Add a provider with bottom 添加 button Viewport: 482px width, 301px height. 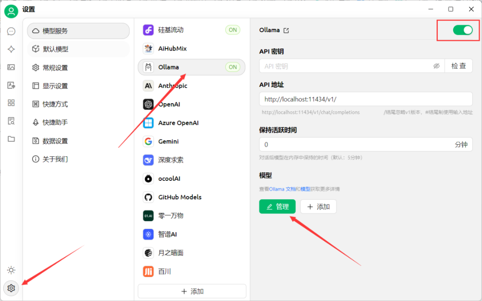tap(192, 291)
